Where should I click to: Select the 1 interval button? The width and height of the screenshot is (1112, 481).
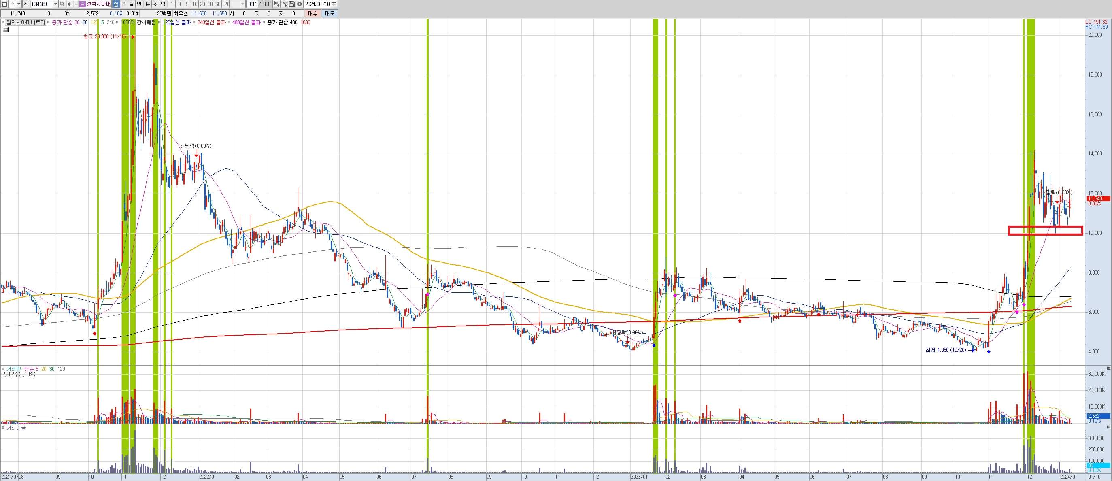[171, 4]
